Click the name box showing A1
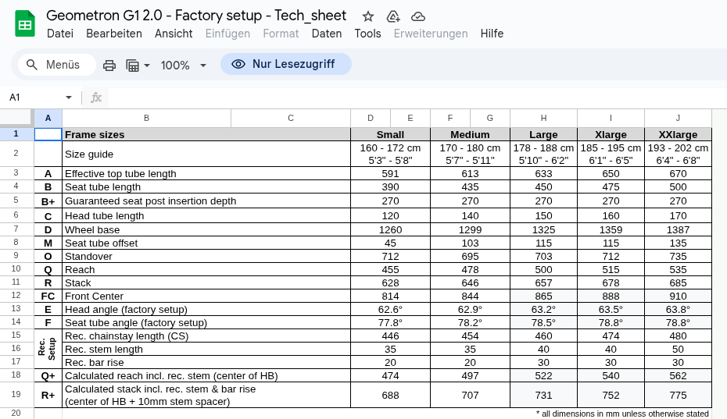The image size is (727, 419). pos(31,98)
